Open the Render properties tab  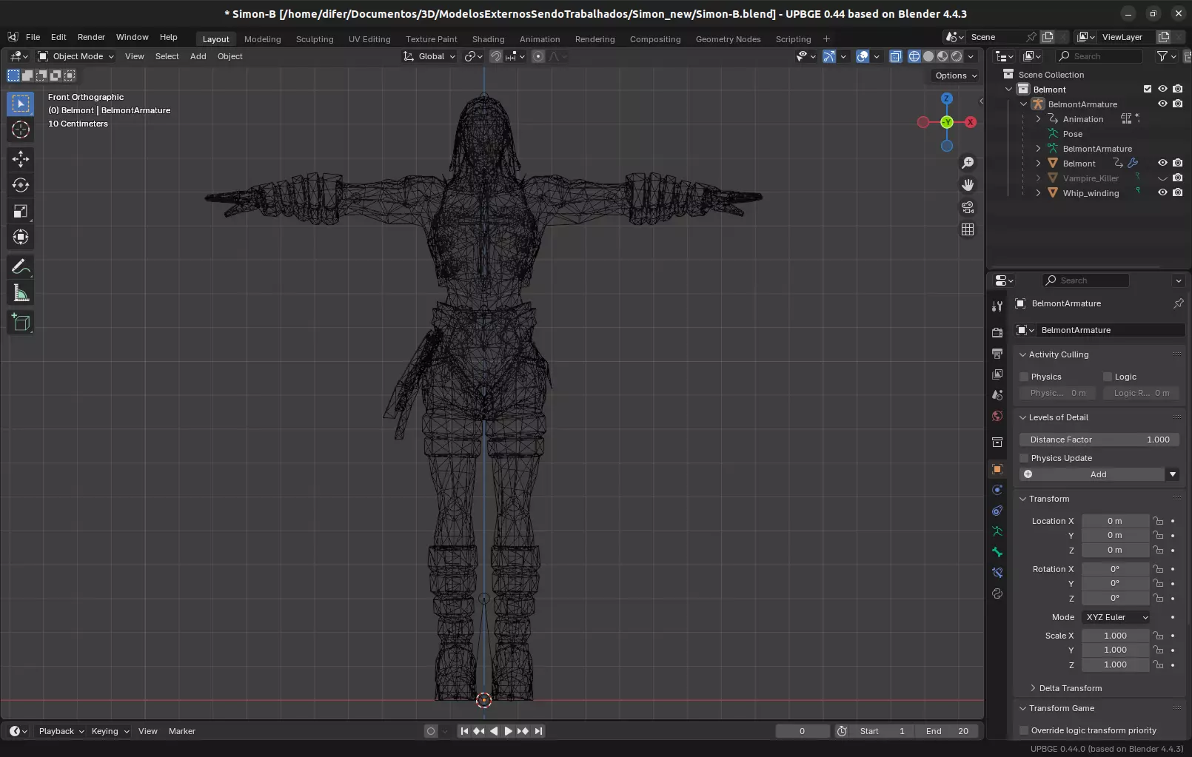[997, 332]
